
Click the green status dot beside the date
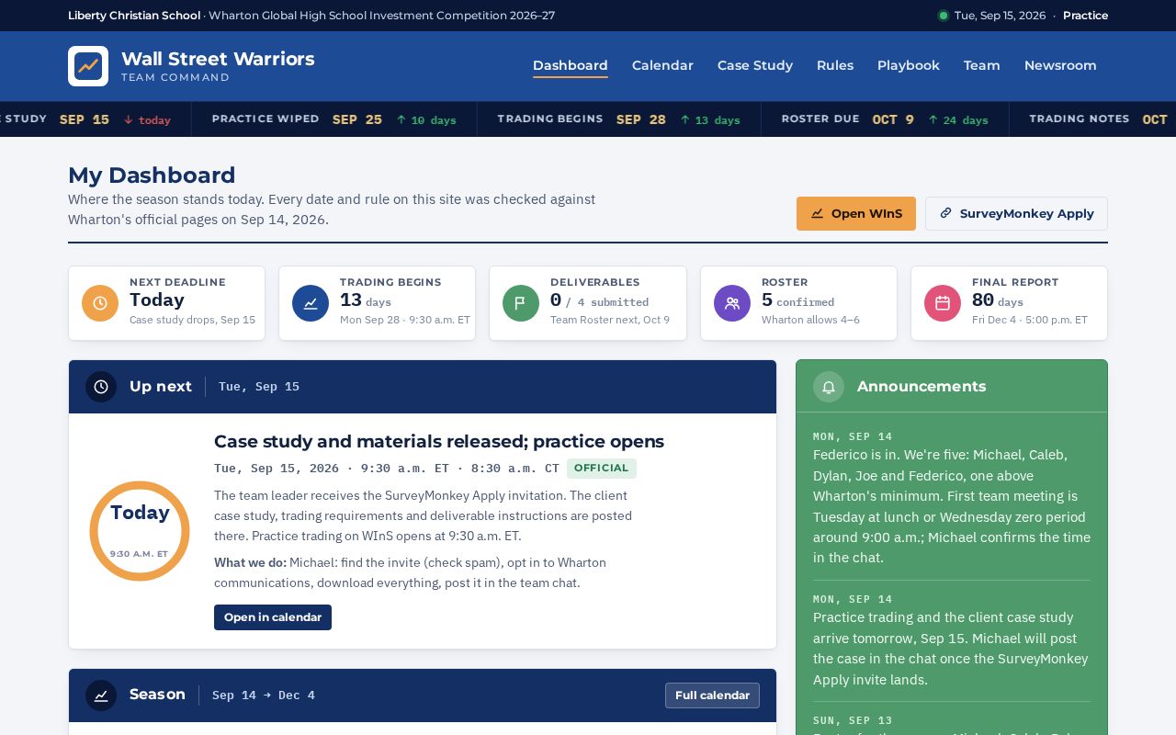(943, 16)
